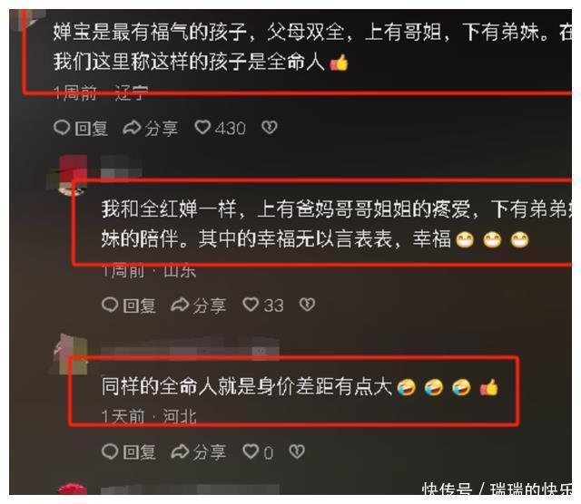Click 分享 text under the Shandong comment
Screen dimensions: 581x504
(x=210, y=305)
